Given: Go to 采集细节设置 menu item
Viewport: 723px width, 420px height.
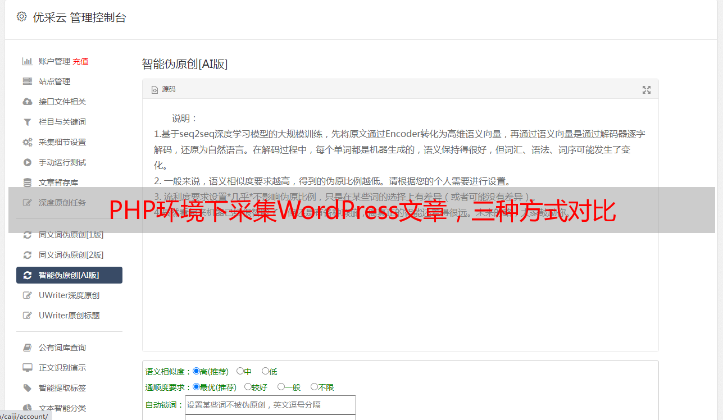Looking at the screenshot, I should pos(62,142).
